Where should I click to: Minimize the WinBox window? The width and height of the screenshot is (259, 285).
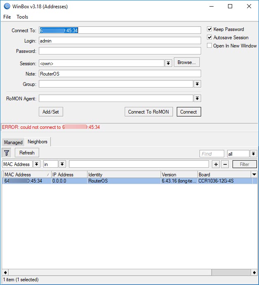click(x=211, y=6)
